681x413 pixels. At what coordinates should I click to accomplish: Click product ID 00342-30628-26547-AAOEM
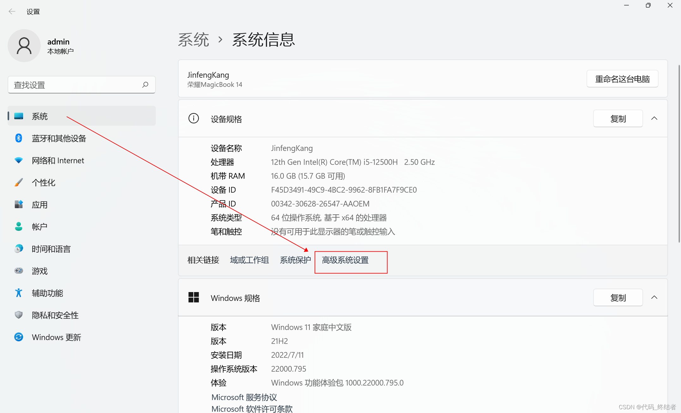click(320, 204)
